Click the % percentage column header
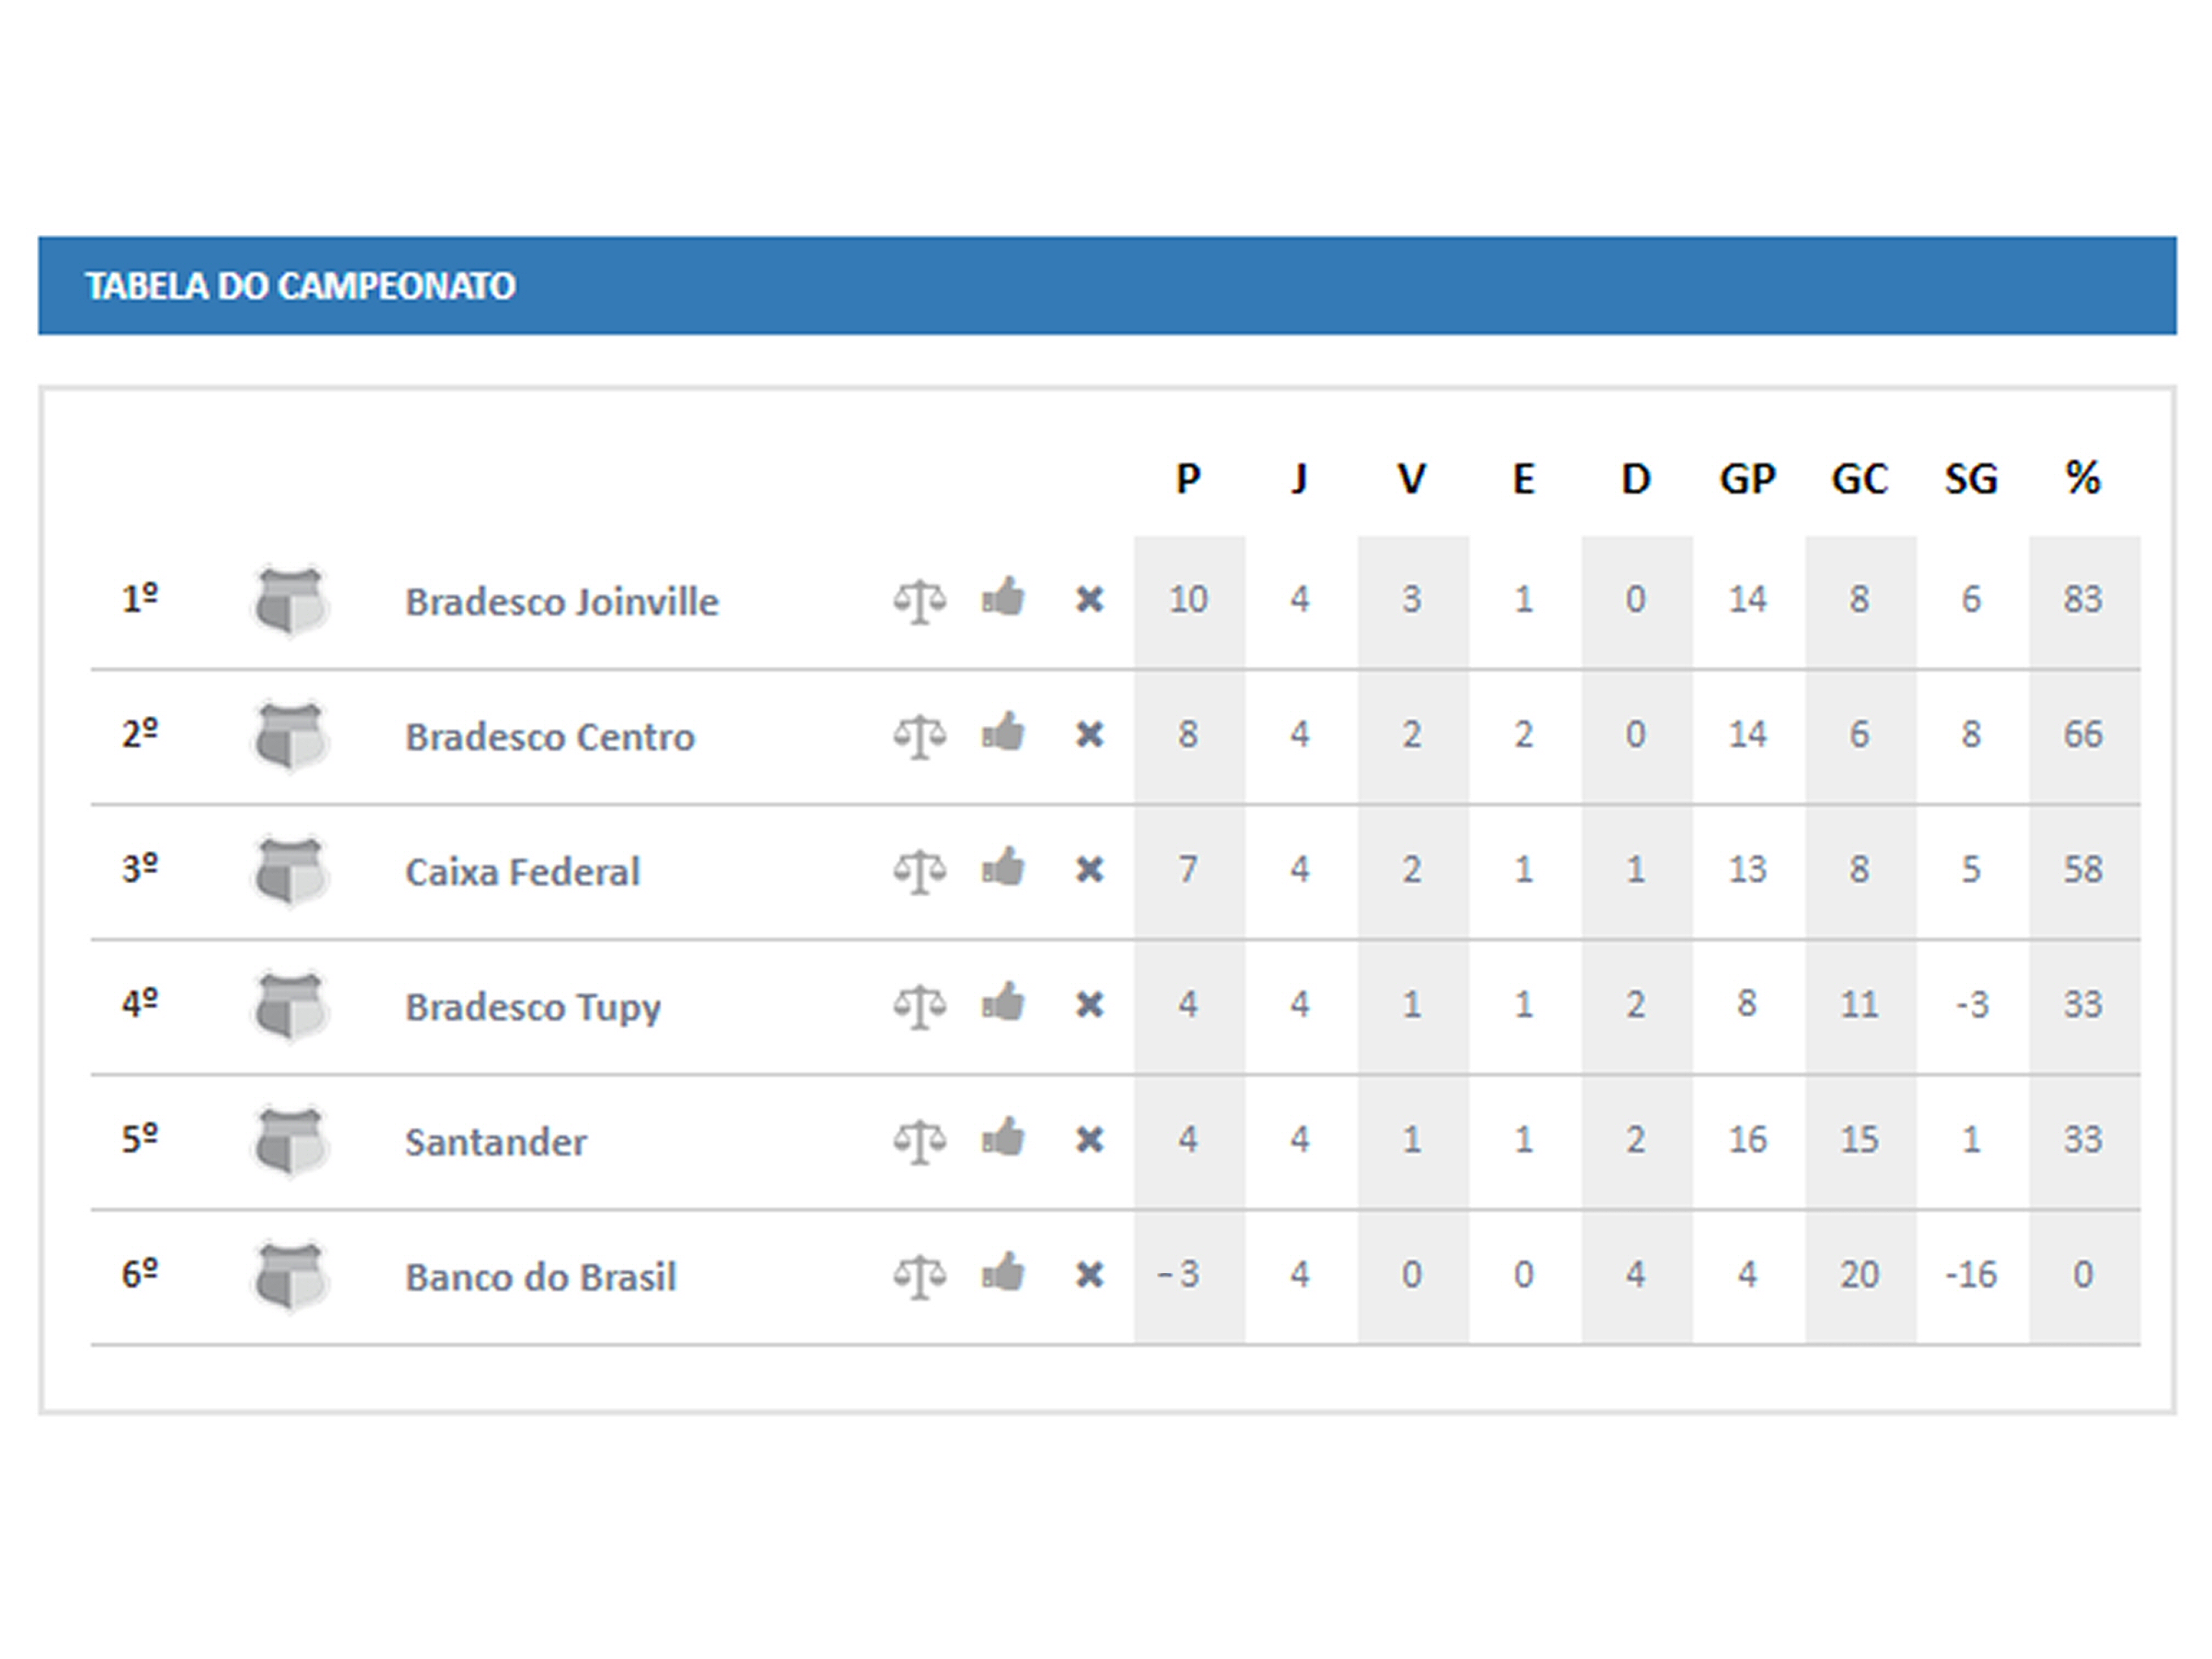2212x1659 pixels. (x=2083, y=478)
